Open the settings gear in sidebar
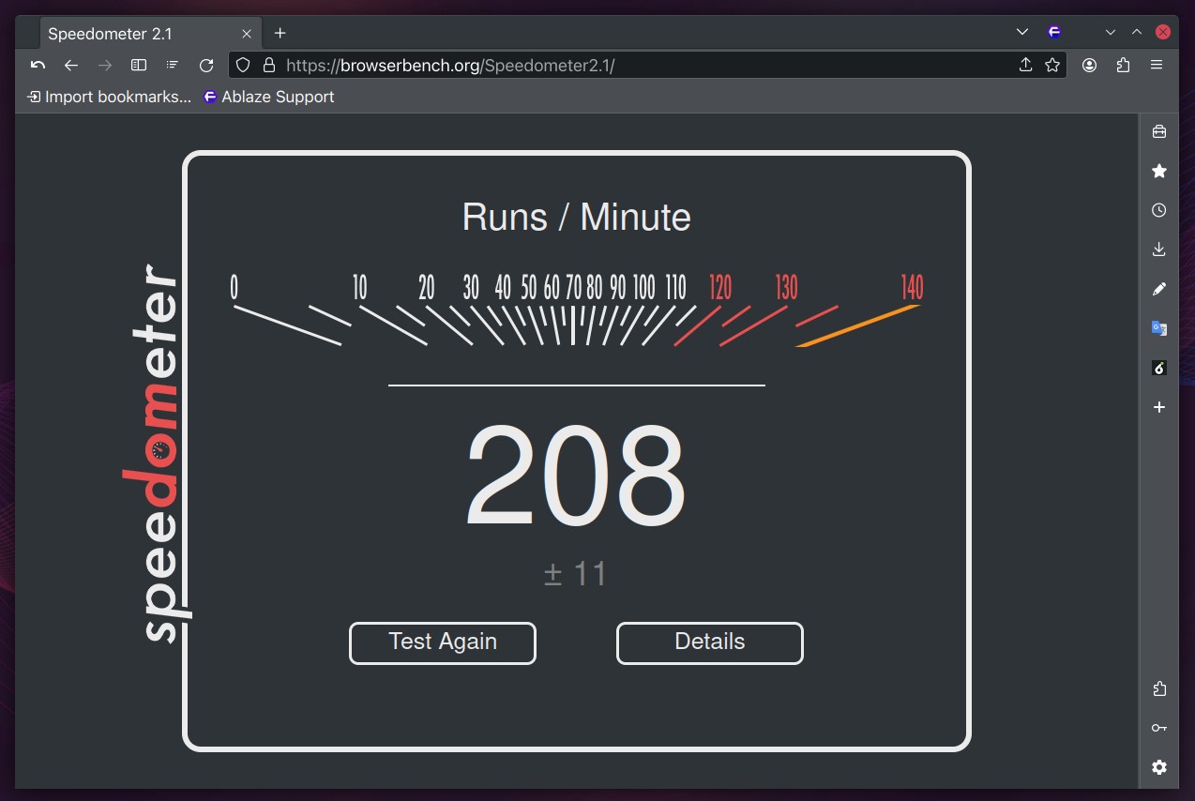1195x801 pixels. (x=1159, y=767)
